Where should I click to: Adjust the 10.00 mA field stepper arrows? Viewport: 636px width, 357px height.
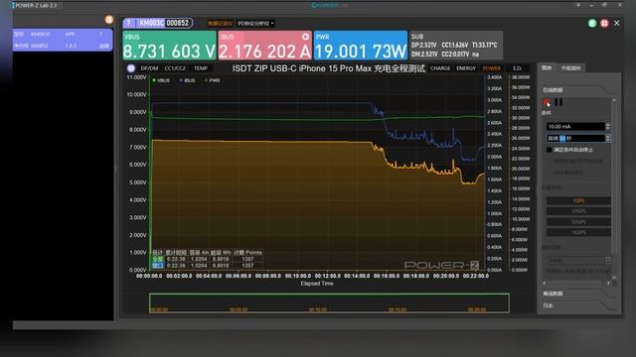coord(607,127)
